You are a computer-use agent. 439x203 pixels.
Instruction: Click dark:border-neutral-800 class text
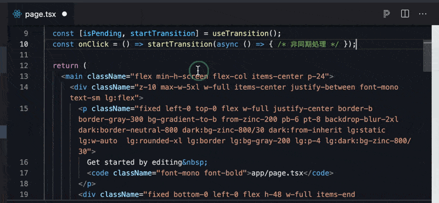128,130
